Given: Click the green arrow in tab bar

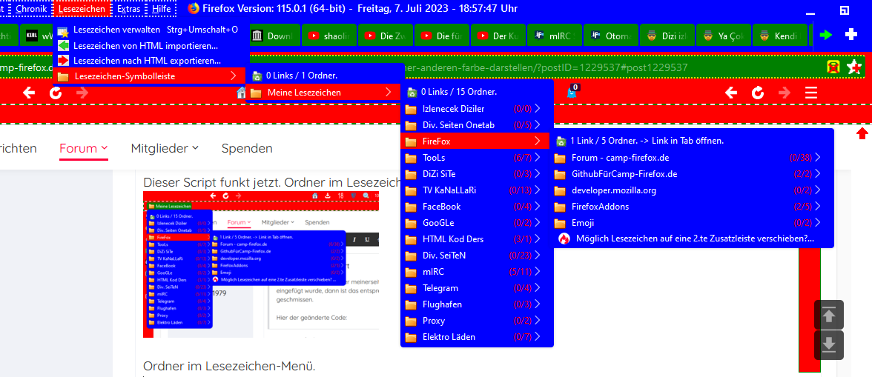Looking at the screenshot, I should tap(826, 35).
